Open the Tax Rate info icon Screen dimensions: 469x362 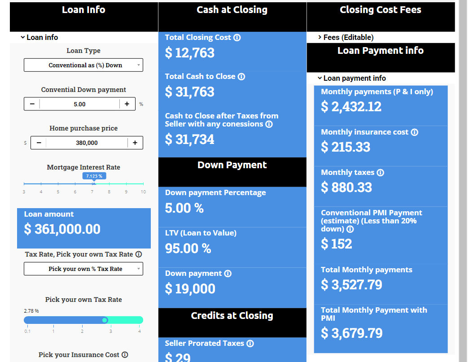pos(139,254)
